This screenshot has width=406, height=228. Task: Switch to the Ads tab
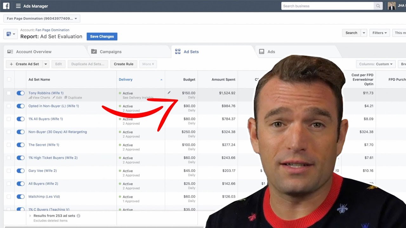coord(297,52)
